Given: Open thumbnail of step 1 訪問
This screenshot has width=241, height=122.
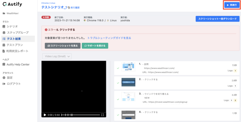Looking at the screenshot, I should tap(128, 67).
